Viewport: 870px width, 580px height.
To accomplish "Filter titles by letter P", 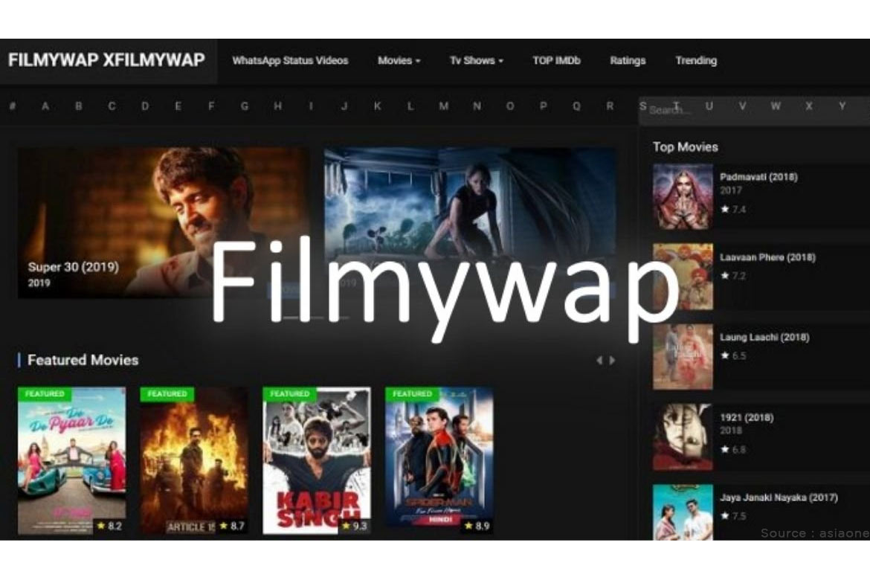I will coord(544,106).
